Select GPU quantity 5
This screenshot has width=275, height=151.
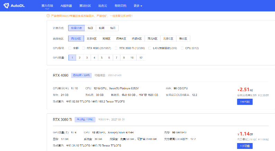pos(102,57)
